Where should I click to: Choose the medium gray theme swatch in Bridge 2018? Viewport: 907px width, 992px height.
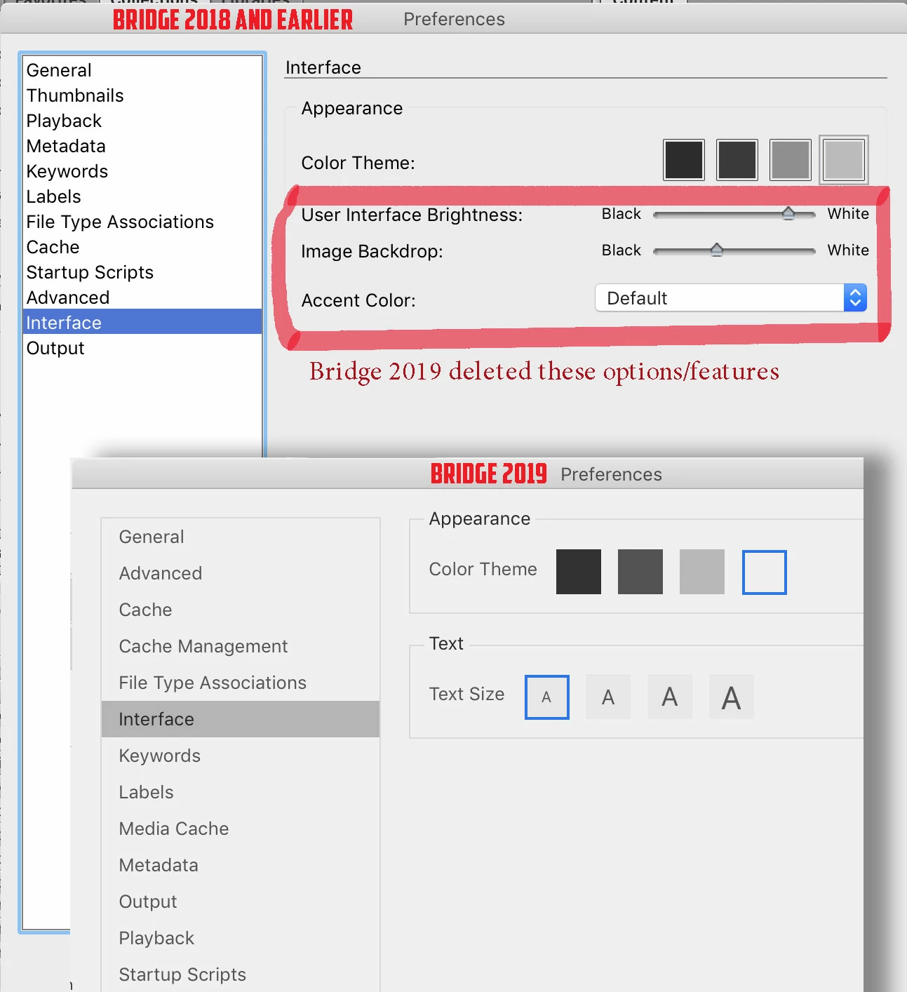tap(791, 160)
